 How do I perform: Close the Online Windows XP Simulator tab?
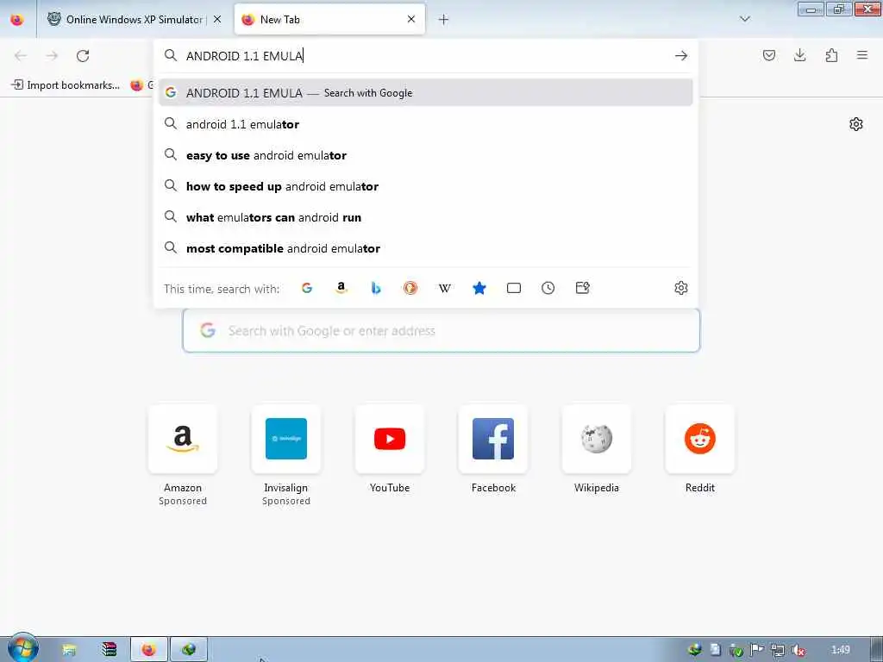pyautogui.click(x=217, y=19)
